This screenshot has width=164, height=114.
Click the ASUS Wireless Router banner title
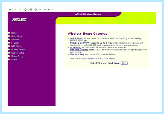[x=88, y=14]
